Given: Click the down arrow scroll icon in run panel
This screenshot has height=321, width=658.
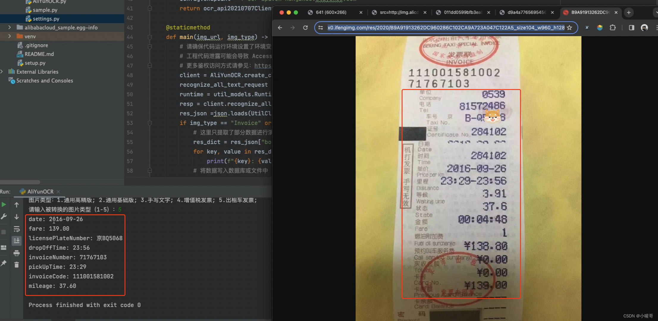Looking at the screenshot, I should coord(17,217).
